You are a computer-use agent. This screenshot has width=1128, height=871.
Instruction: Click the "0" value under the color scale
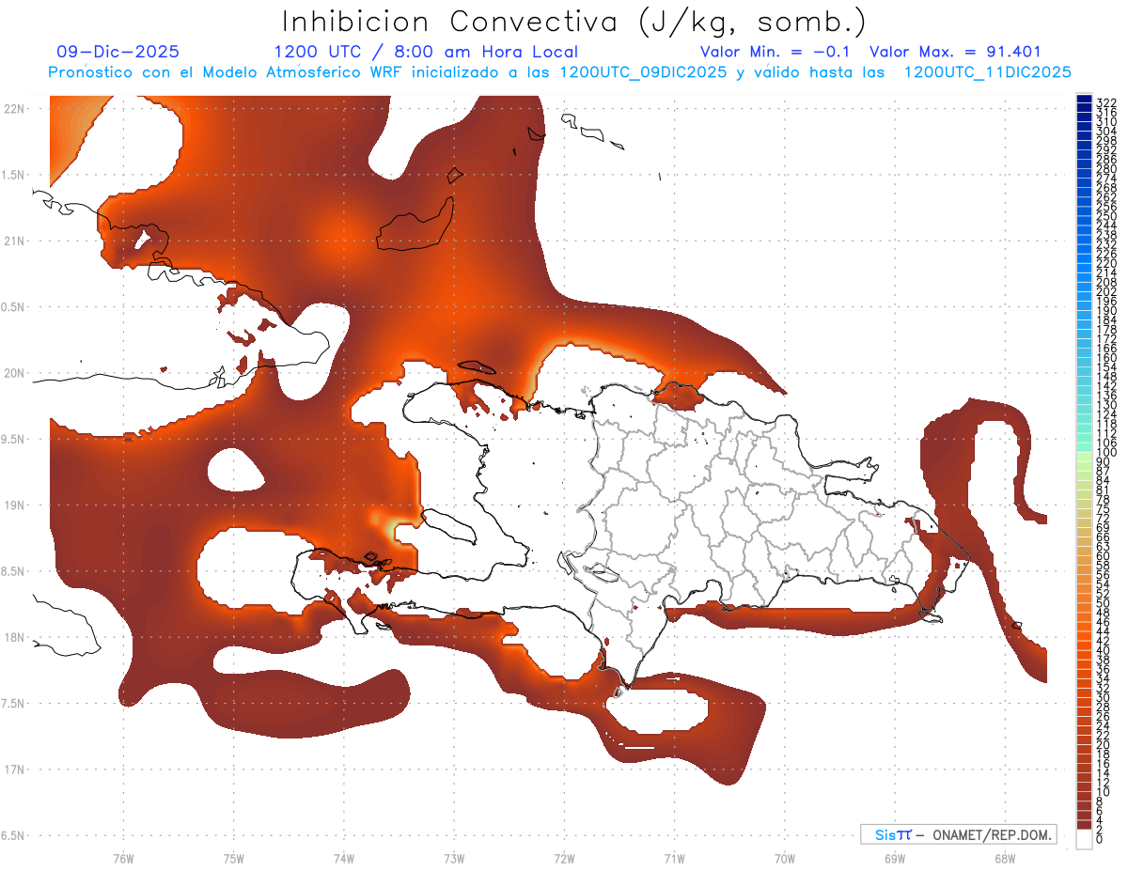[1100, 840]
